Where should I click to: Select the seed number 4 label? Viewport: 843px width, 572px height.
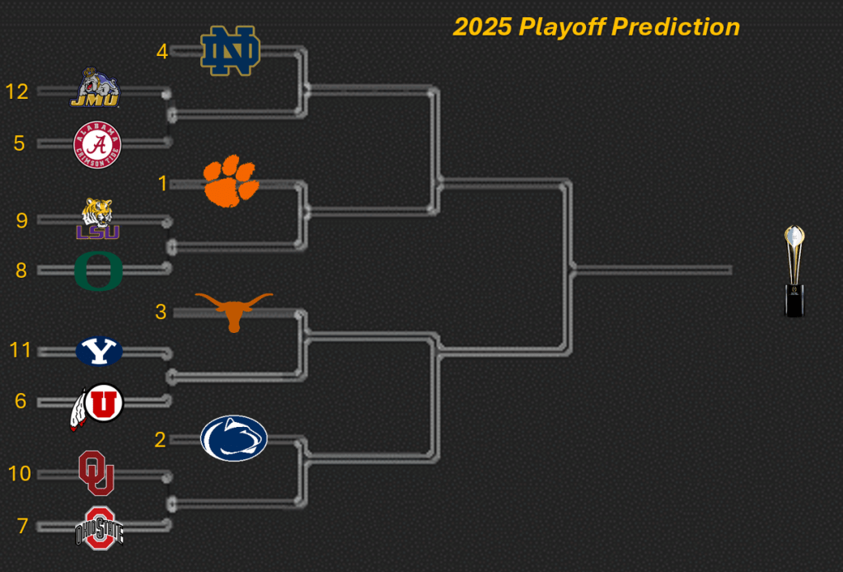(162, 51)
